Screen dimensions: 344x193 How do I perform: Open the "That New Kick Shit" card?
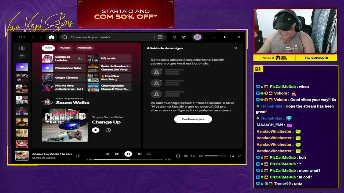[109, 77]
